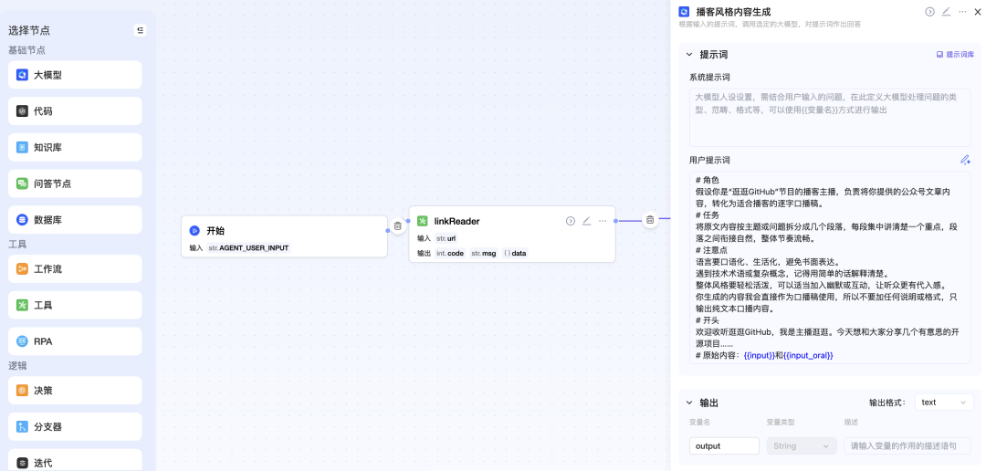Add the 工作流 node card

click(x=75, y=269)
